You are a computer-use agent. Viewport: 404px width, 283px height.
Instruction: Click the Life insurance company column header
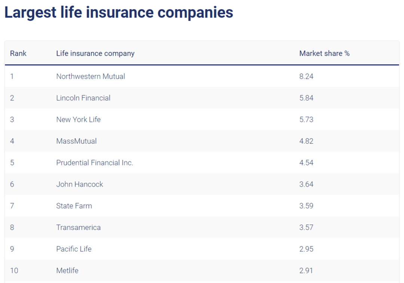[x=95, y=53]
